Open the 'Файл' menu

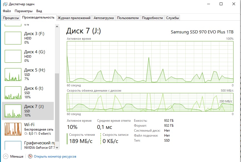pos(7,11)
